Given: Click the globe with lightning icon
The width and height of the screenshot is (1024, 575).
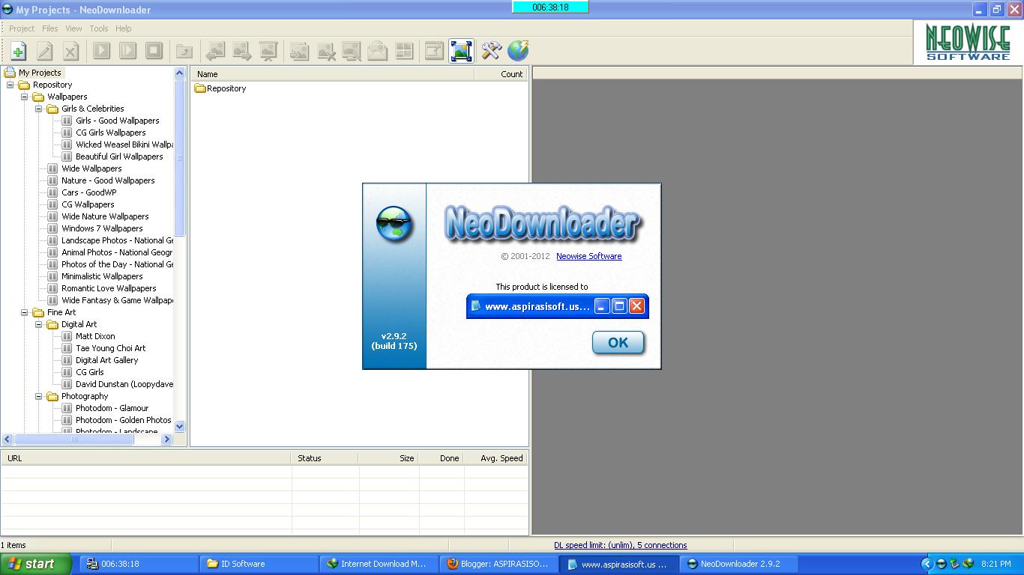Looking at the screenshot, I should click(x=518, y=51).
